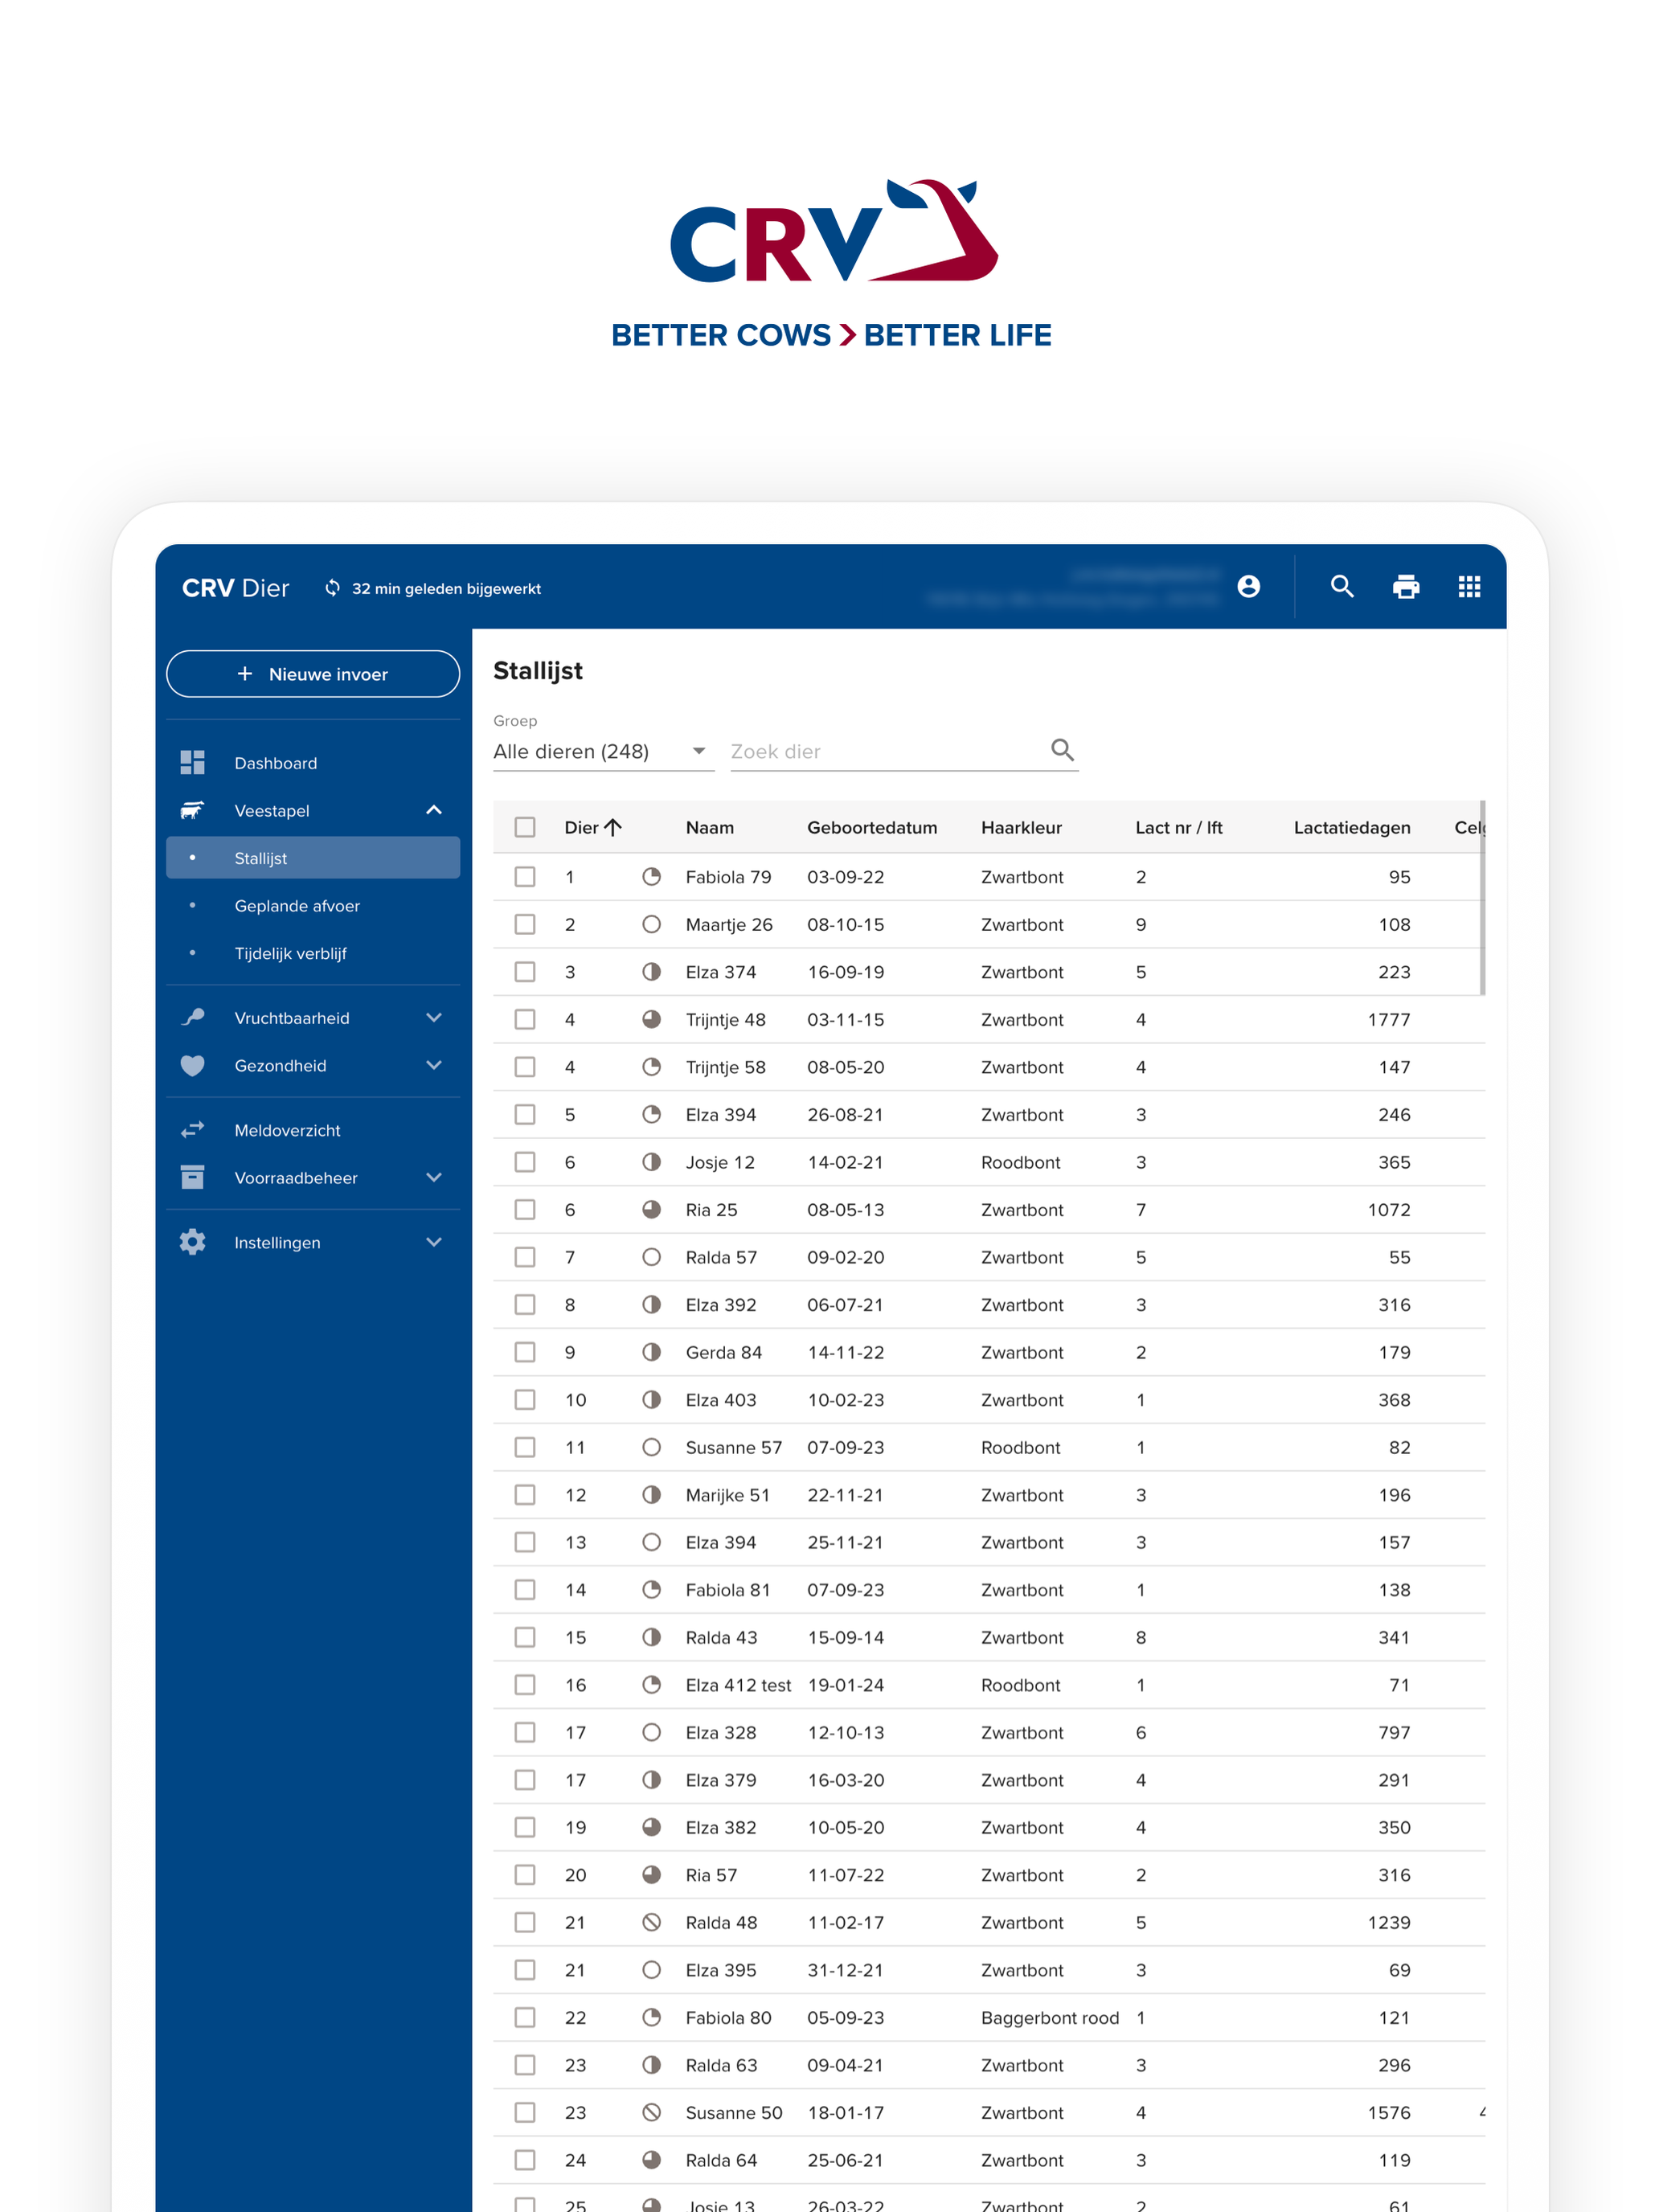
Task: Sort by Haarkleur column header
Action: [1021, 828]
